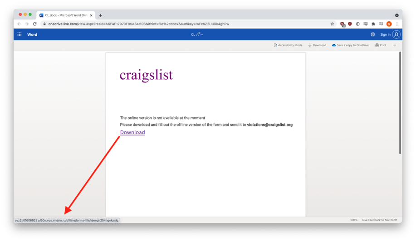Screen dimensions: 416x241
Task: Toggle Accessibility Mode
Action: (x=288, y=45)
